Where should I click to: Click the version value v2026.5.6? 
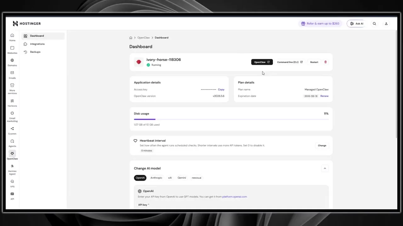219,96
